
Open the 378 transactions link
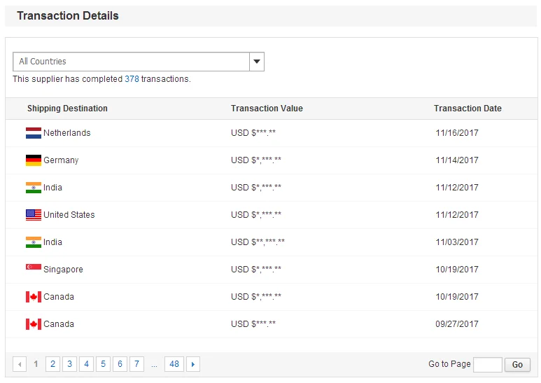(x=132, y=79)
